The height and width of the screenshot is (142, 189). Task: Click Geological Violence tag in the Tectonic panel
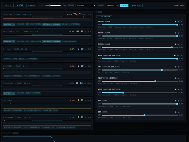coord(33,110)
